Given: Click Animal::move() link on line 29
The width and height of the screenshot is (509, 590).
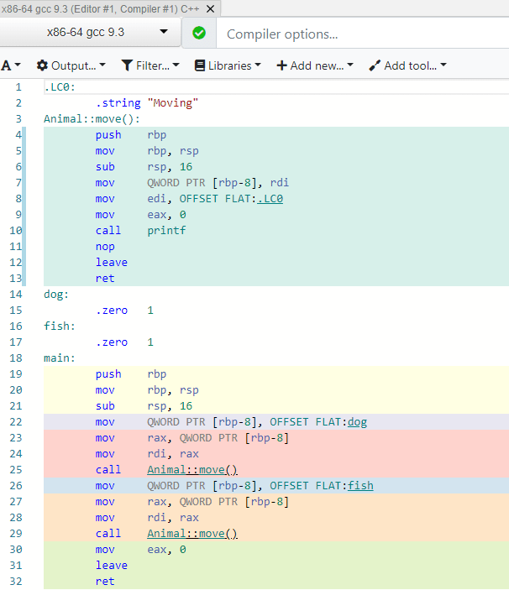Looking at the screenshot, I should (x=192, y=534).
